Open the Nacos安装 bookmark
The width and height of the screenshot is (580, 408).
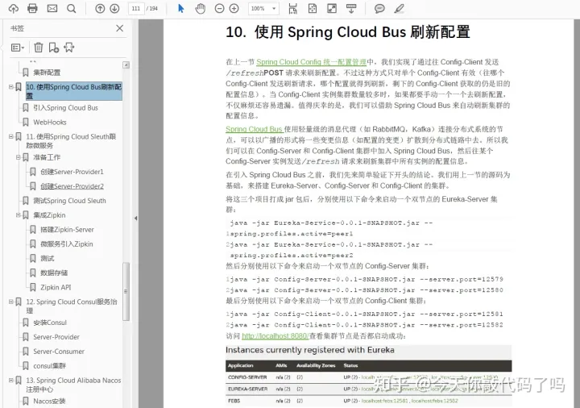(49, 401)
